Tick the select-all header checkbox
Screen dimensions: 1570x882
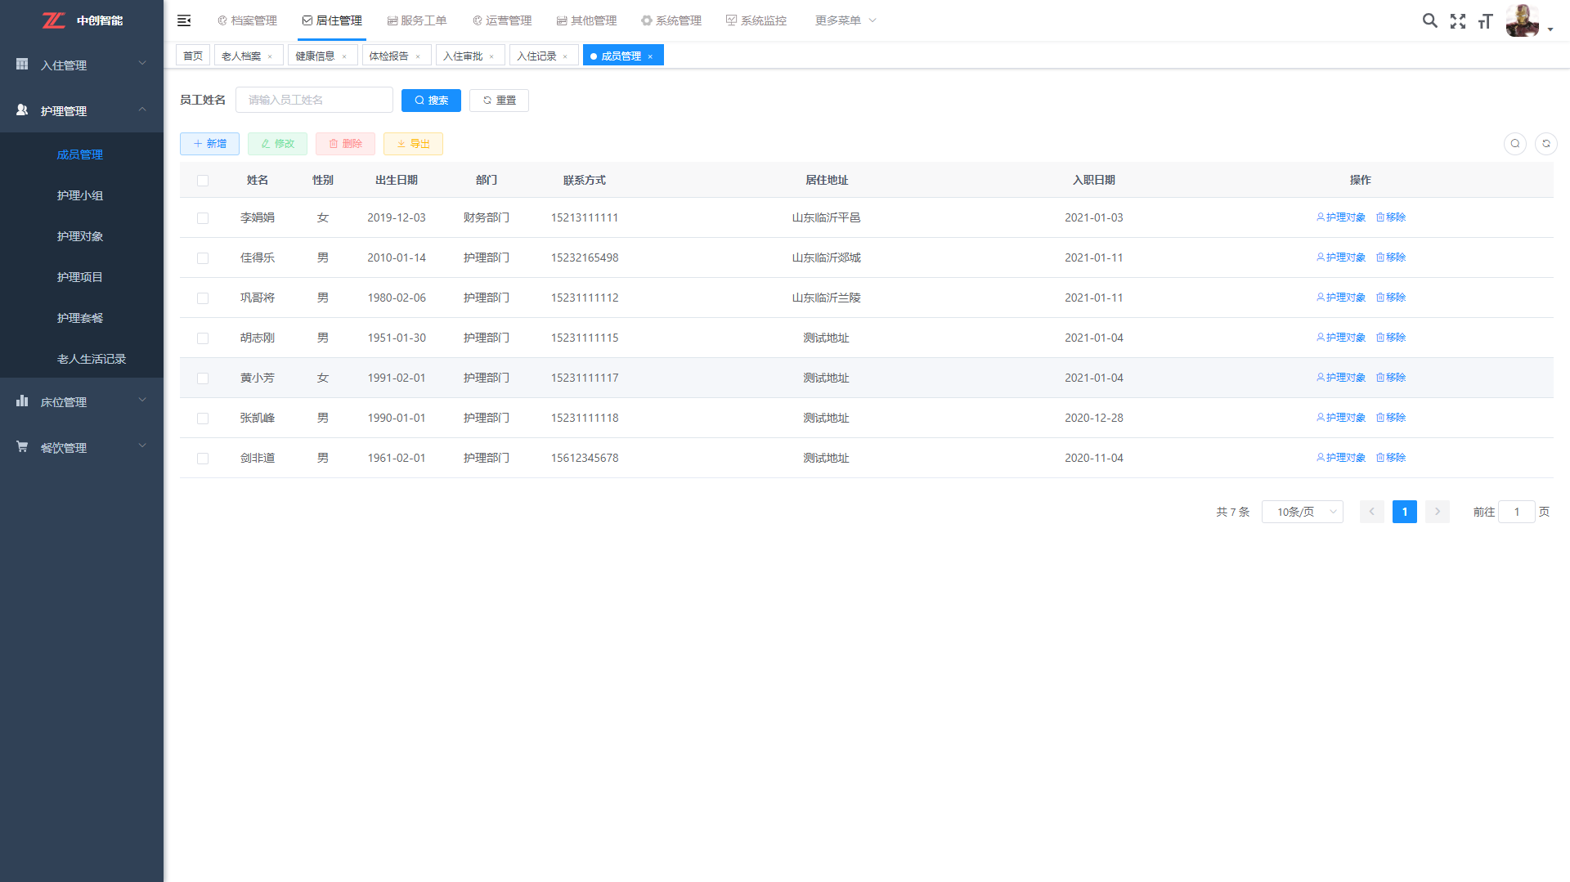point(203,181)
